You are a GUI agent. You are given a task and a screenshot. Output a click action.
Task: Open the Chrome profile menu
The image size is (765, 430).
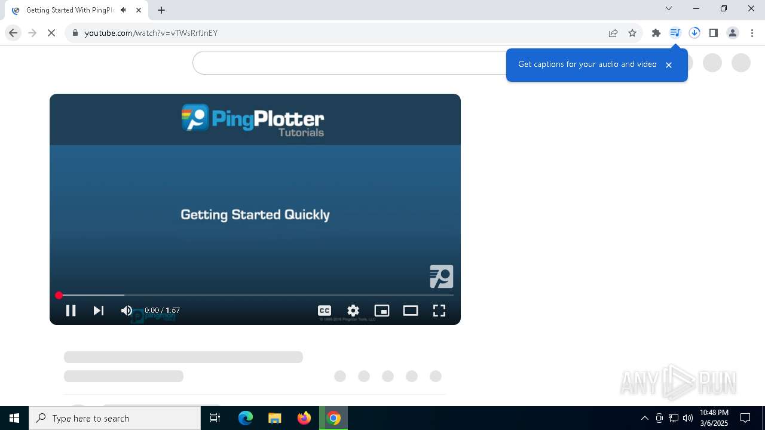pos(733,33)
